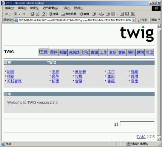The height and width of the screenshot is (147, 162).
Task: Open the Search (搜尋) toolbar button
Action: point(53,14)
